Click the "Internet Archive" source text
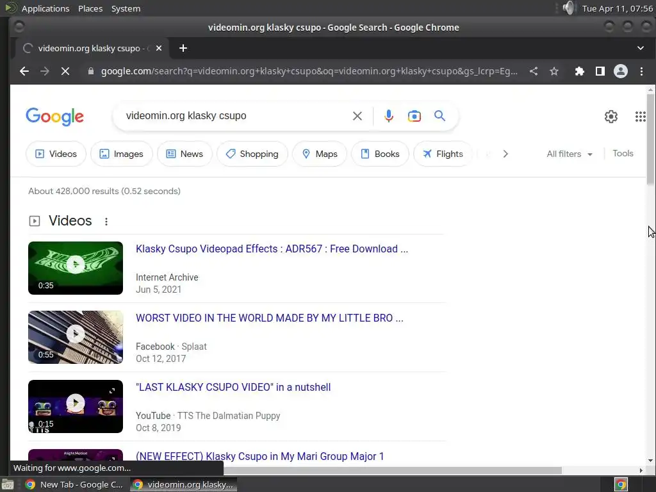This screenshot has height=492, width=656. [167, 277]
